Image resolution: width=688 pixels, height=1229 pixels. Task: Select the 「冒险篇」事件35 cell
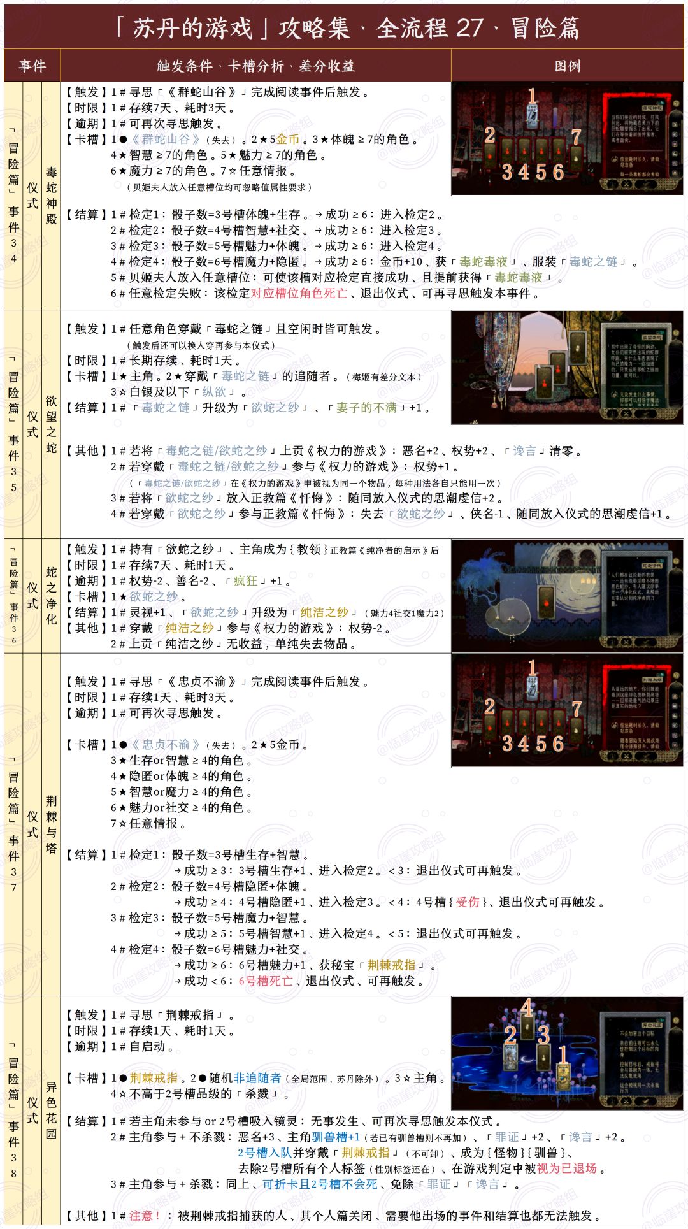click(14, 424)
